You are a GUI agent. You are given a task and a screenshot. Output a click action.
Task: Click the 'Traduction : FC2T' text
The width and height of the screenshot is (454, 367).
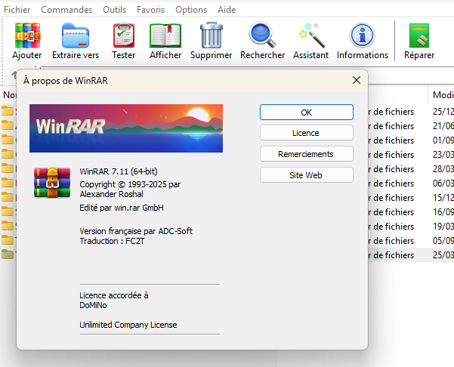tap(112, 241)
